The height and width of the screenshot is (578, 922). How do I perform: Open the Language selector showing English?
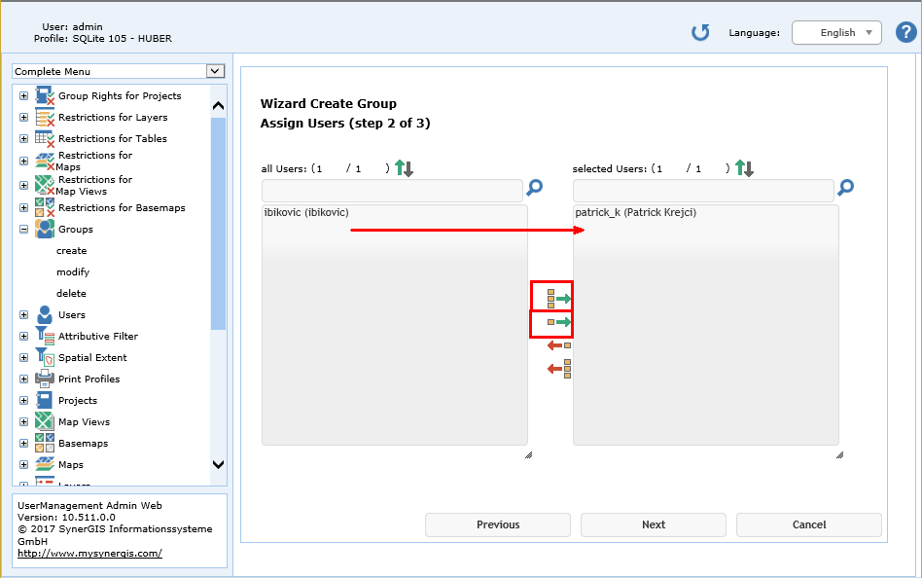836,32
